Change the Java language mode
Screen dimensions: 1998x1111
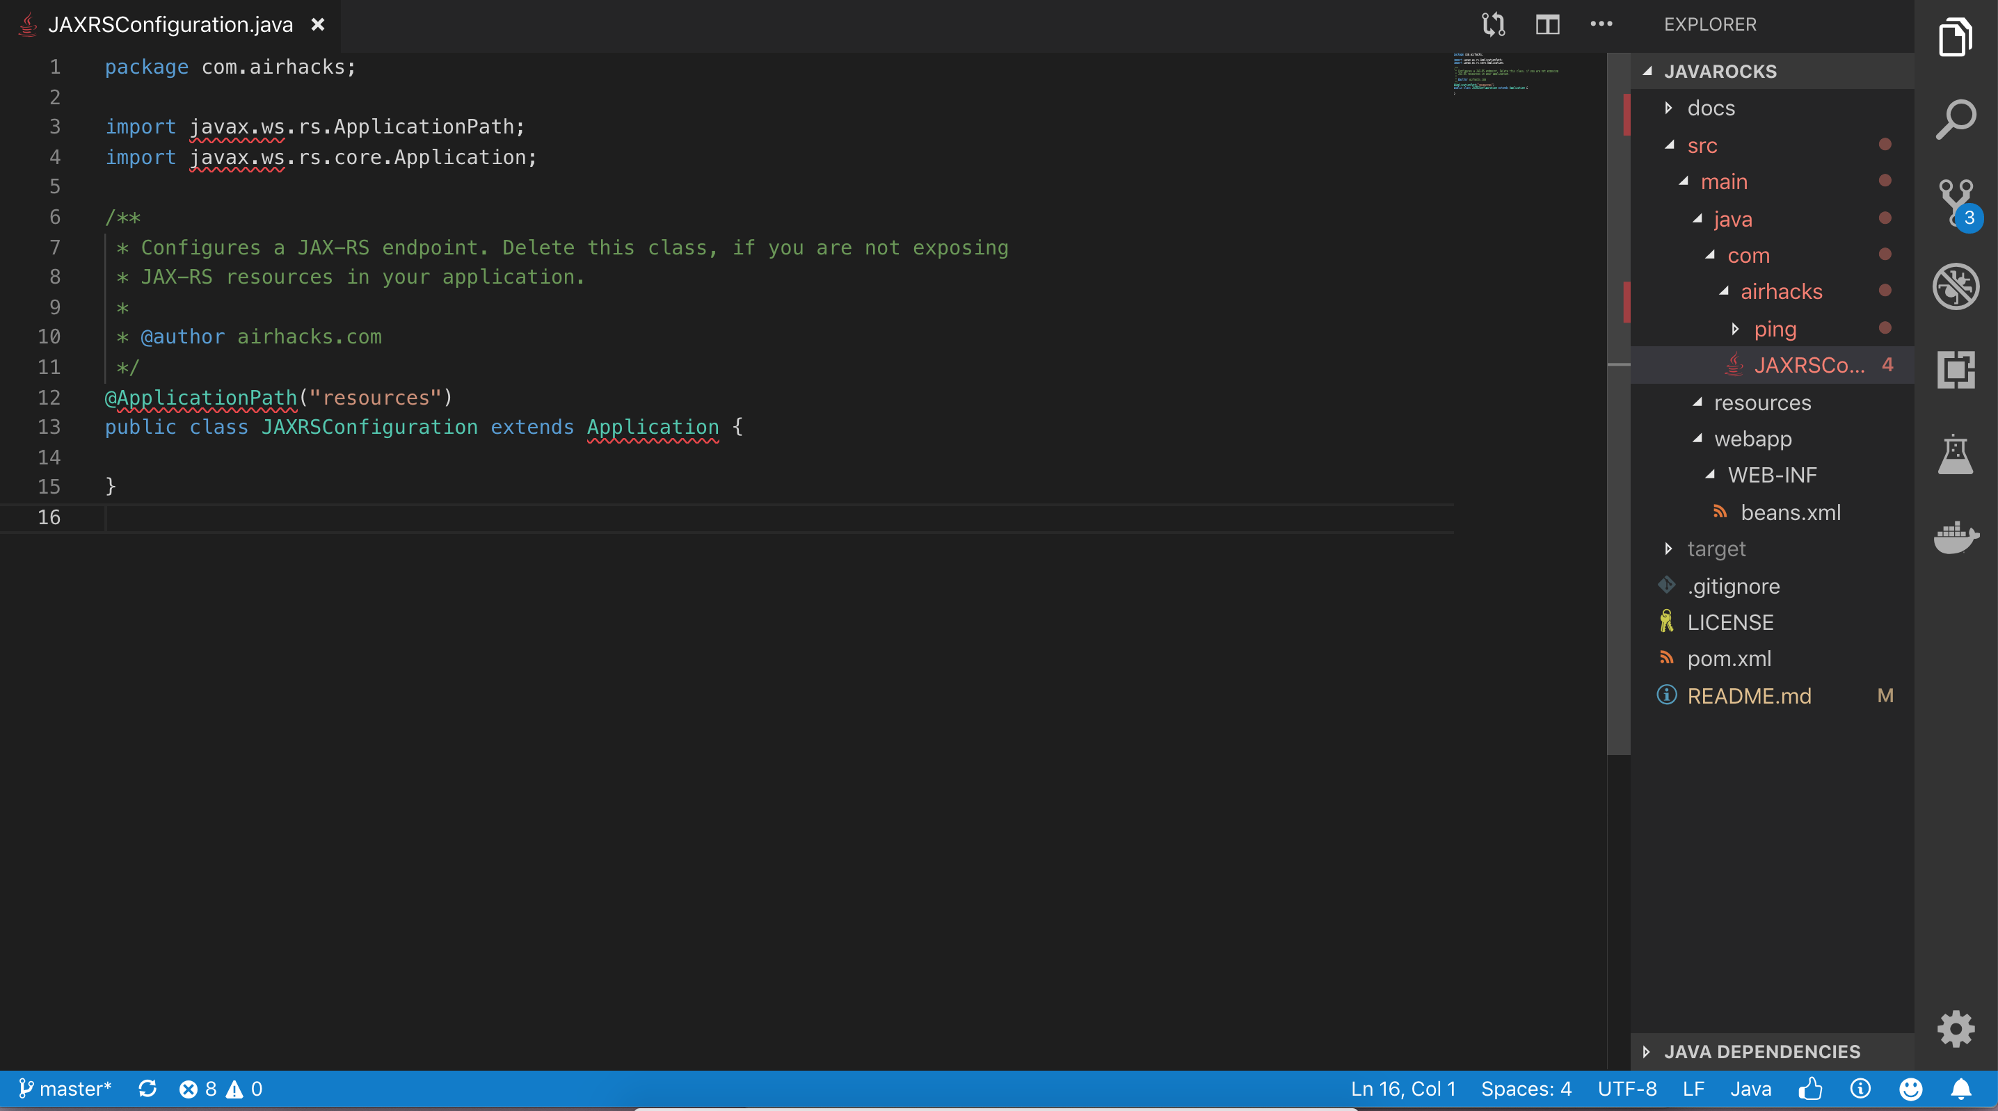pos(1750,1089)
